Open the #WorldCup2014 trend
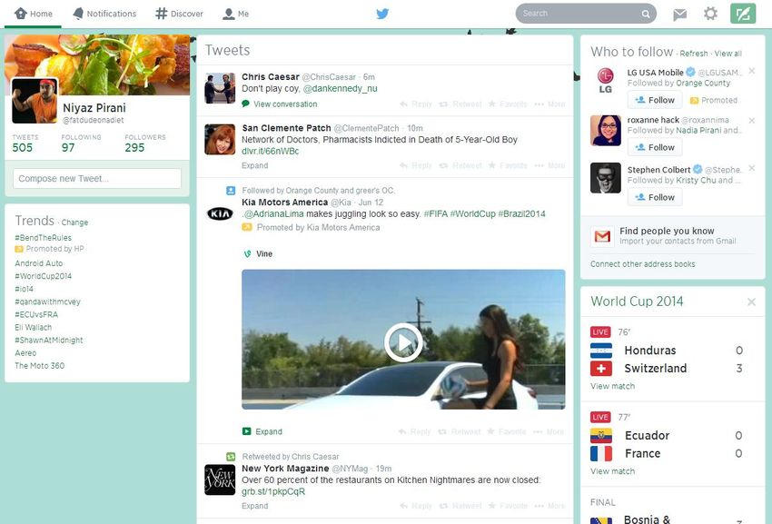 pyautogui.click(x=44, y=276)
